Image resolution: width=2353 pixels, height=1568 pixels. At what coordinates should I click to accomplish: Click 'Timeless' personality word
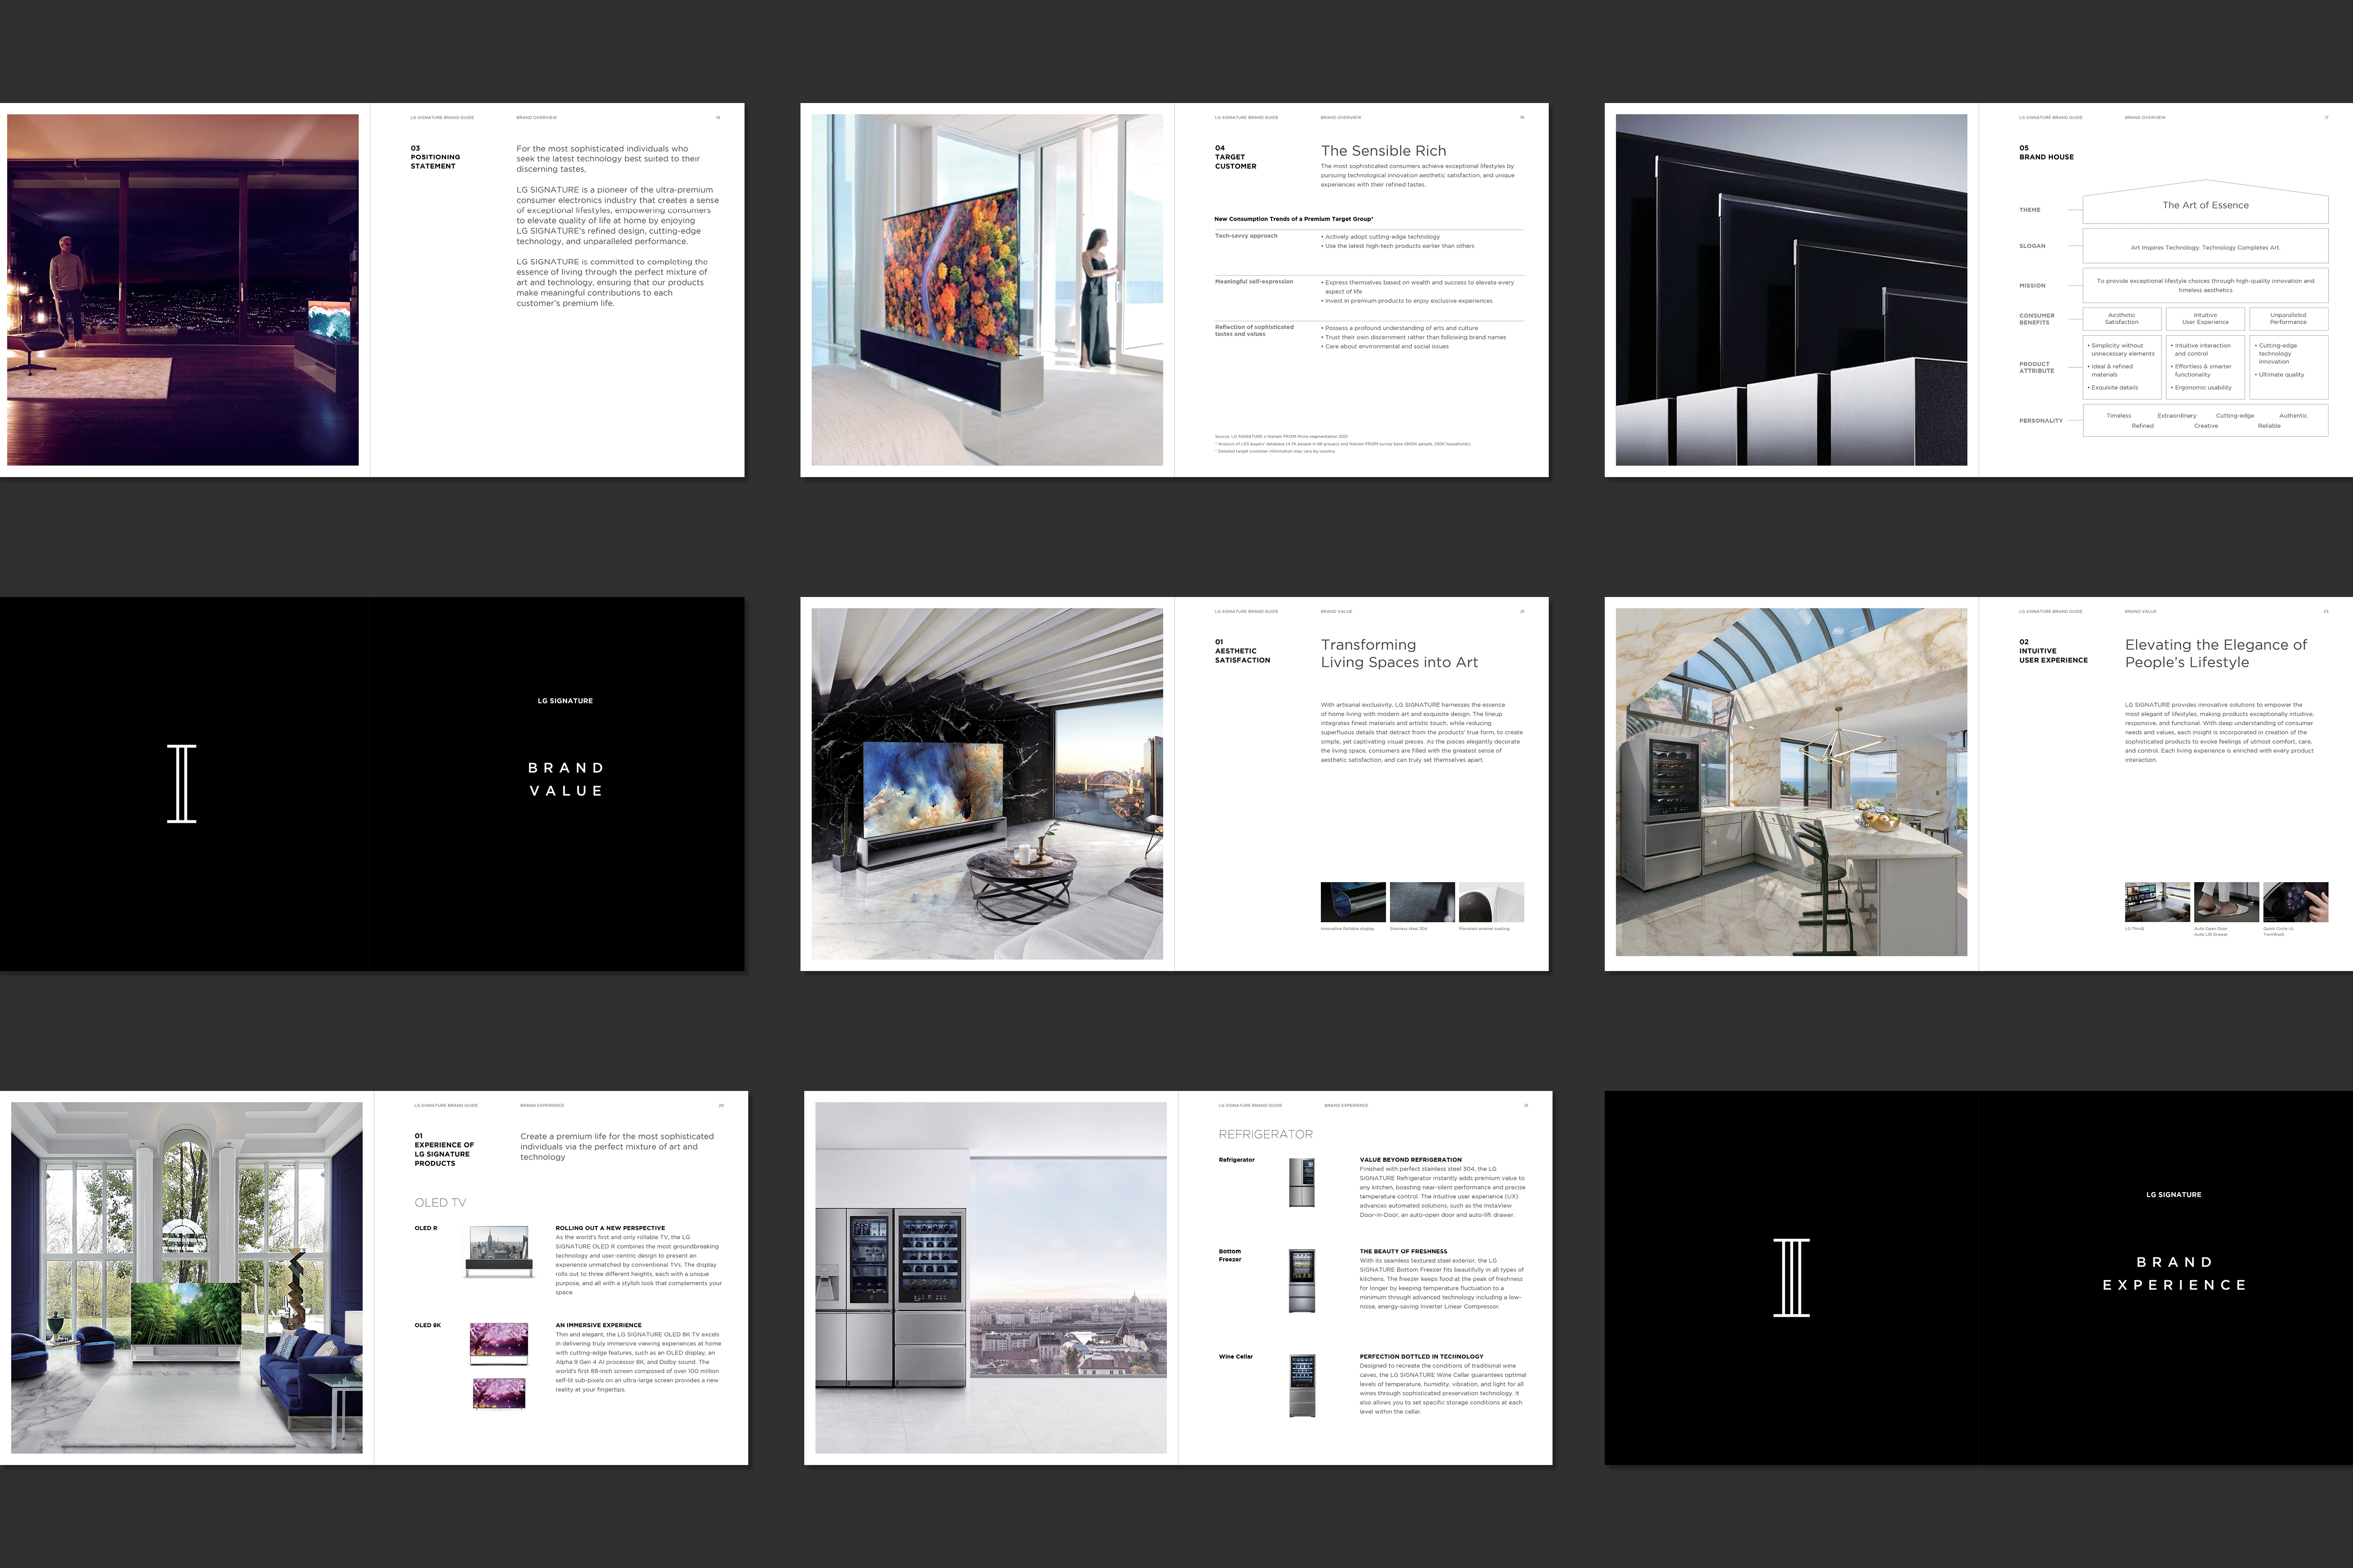tap(2119, 416)
